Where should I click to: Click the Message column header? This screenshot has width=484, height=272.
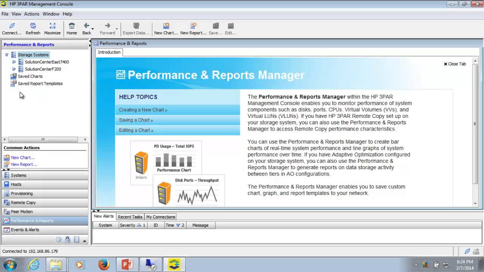[200, 225]
